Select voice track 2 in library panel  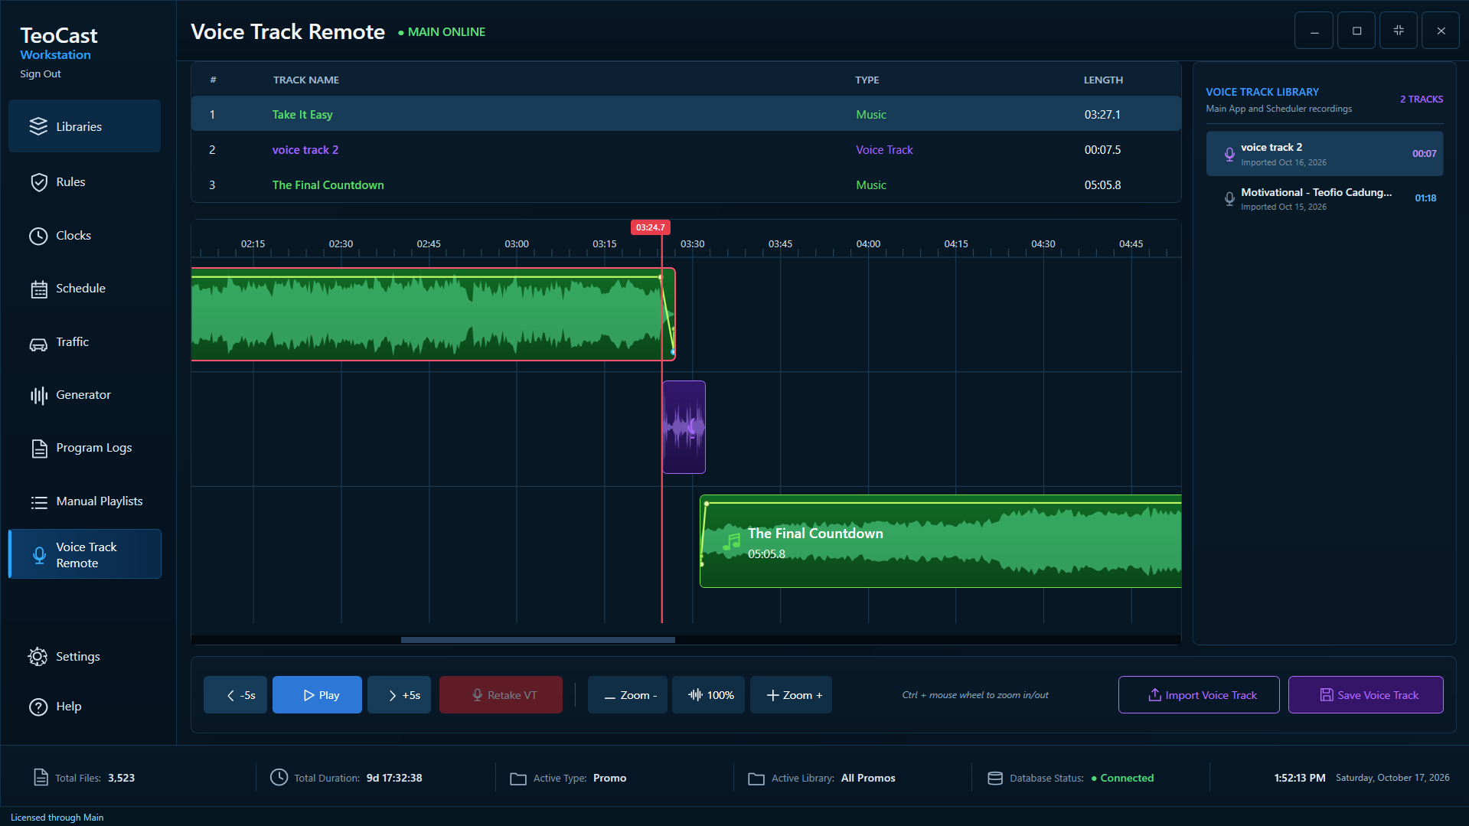pyautogui.click(x=1324, y=154)
